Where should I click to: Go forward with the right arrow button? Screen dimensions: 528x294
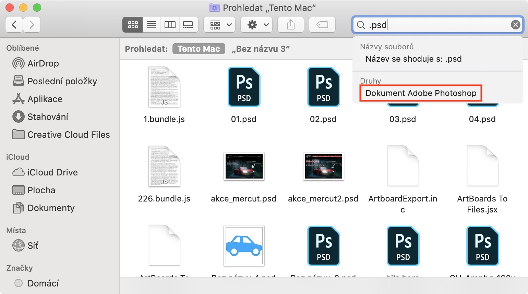(32, 25)
